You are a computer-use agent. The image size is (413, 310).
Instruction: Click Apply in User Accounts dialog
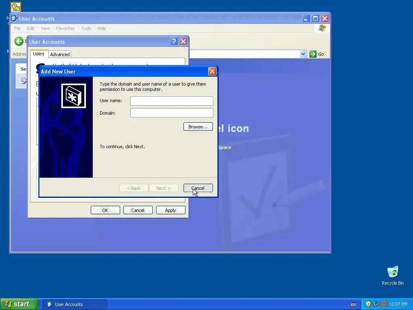click(171, 210)
